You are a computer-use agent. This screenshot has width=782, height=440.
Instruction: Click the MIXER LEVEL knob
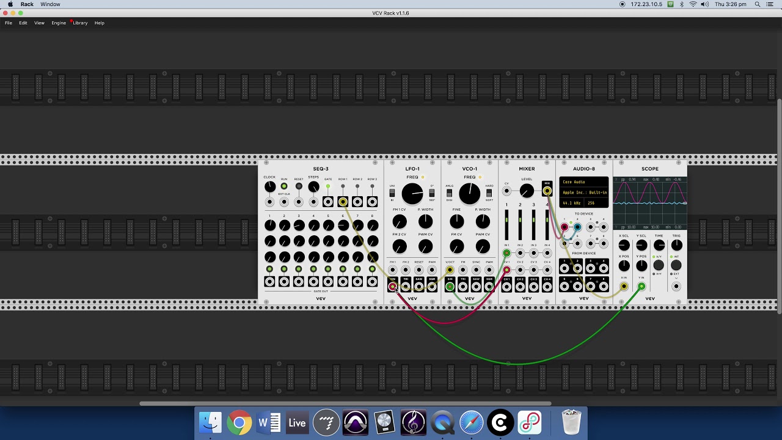click(526, 191)
